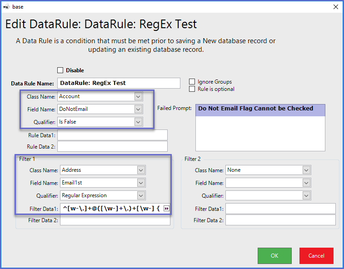Click the Filter Data1 expand arrow icon
The height and width of the screenshot is (269, 344).
tap(166, 208)
